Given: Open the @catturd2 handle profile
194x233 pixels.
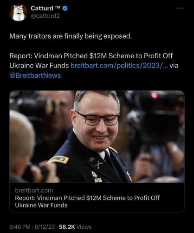Looking at the screenshot, I should pyautogui.click(x=45, y=16).
